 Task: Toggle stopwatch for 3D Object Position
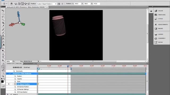tap(15, 84)
